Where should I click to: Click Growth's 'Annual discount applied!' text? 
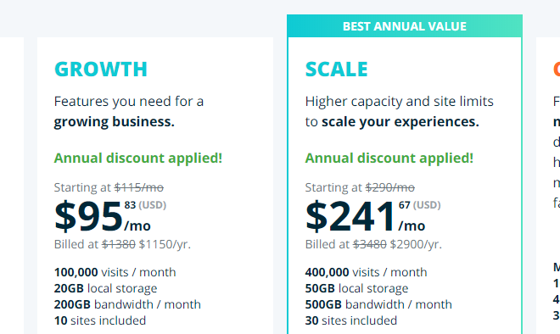point(138,158)
